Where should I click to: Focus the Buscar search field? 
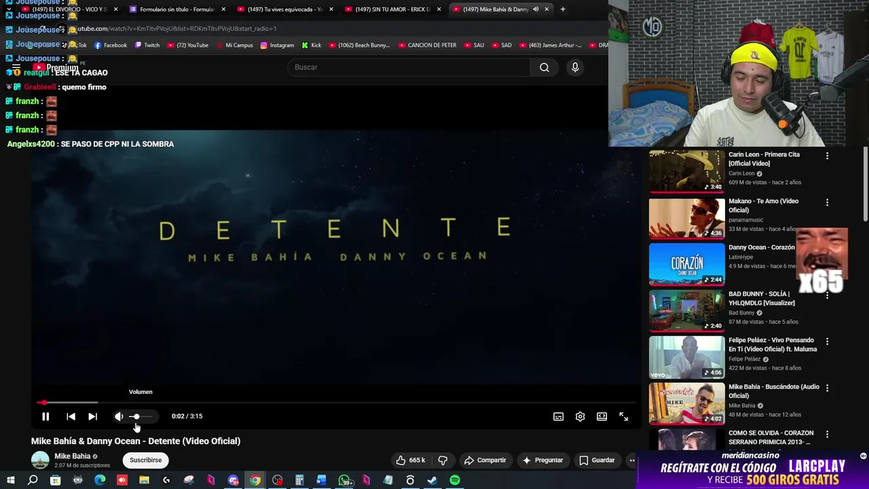click(409, 67)
